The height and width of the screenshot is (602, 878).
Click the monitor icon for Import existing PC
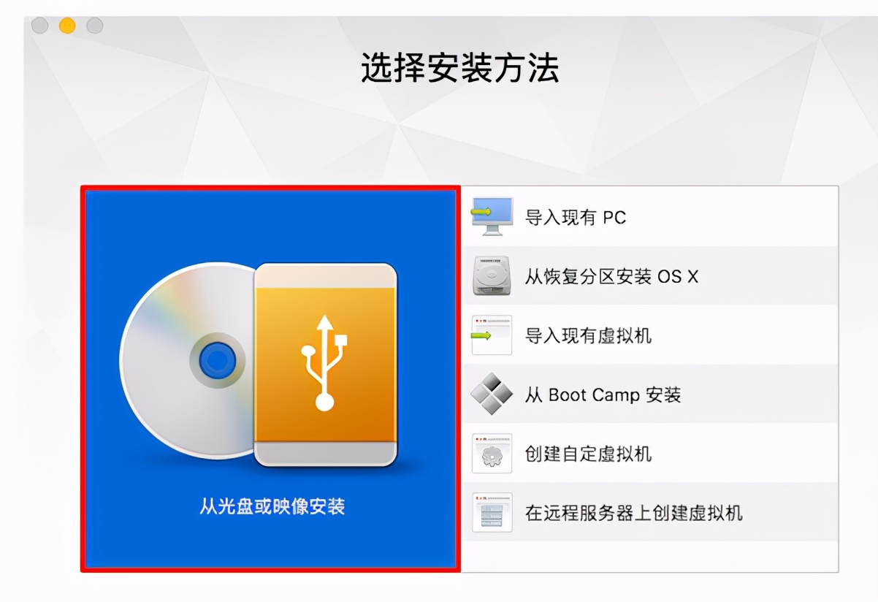tap(492, 216)
